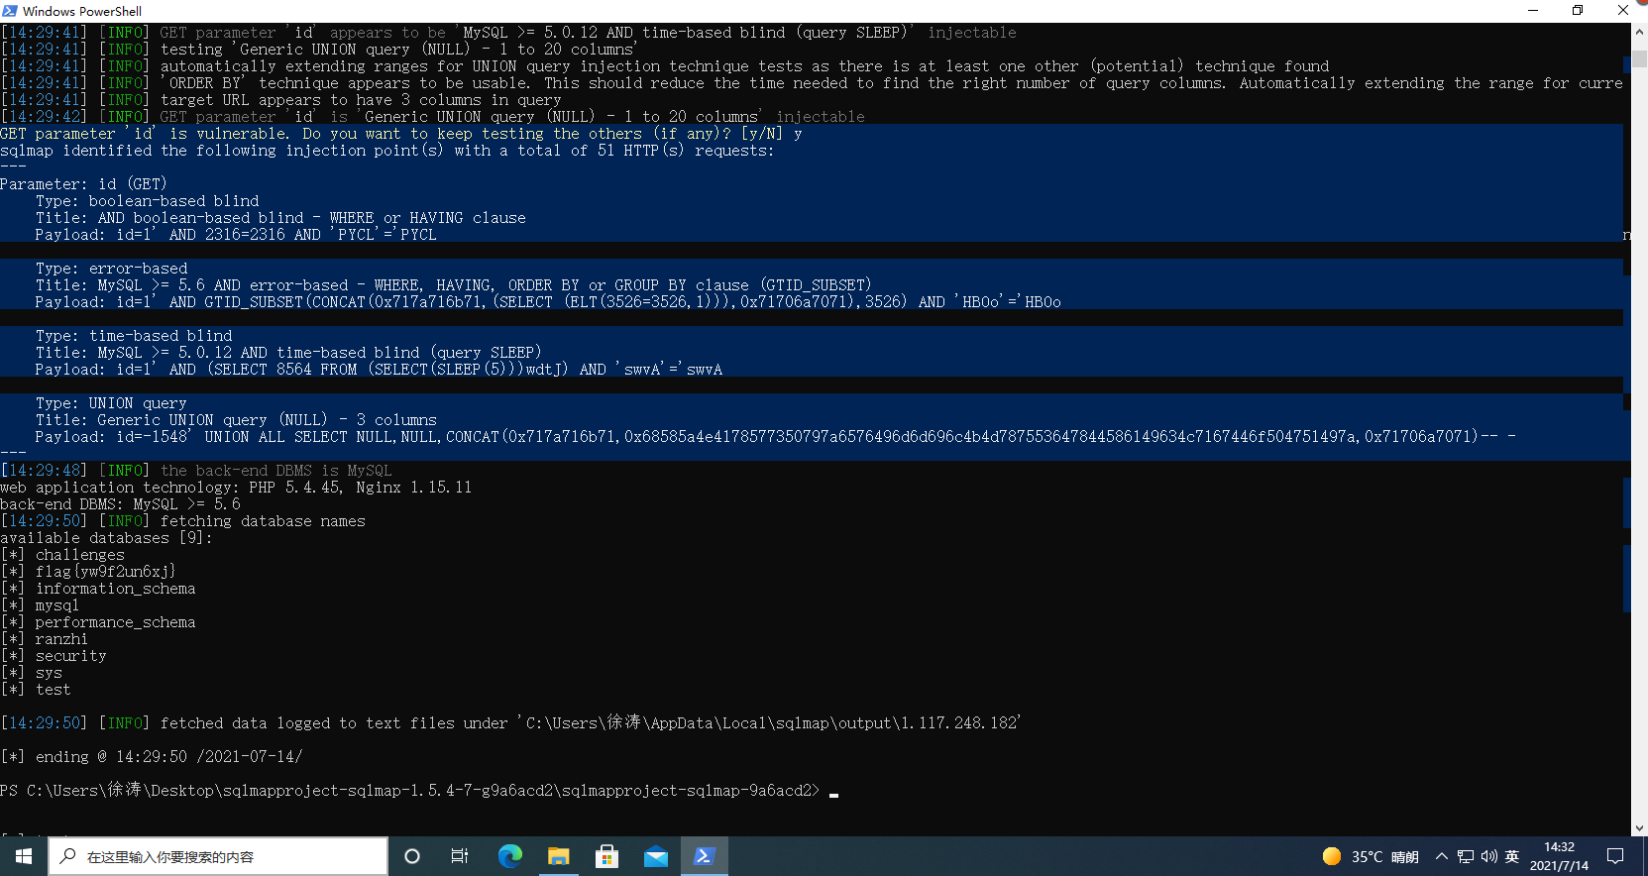The height and width of the screenshot is (876, 1648).
Task: Open the volume control tray icon
Action: [x=1489, y=856]
